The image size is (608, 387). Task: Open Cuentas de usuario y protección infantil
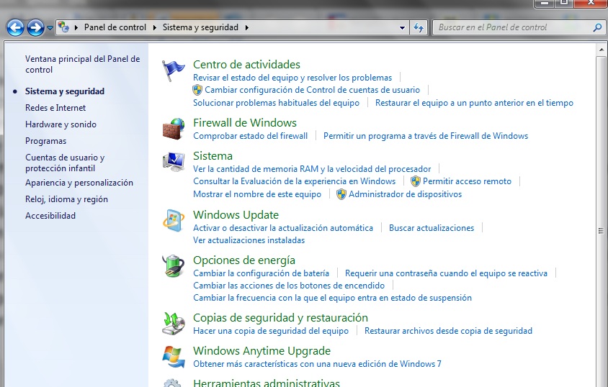65,163
